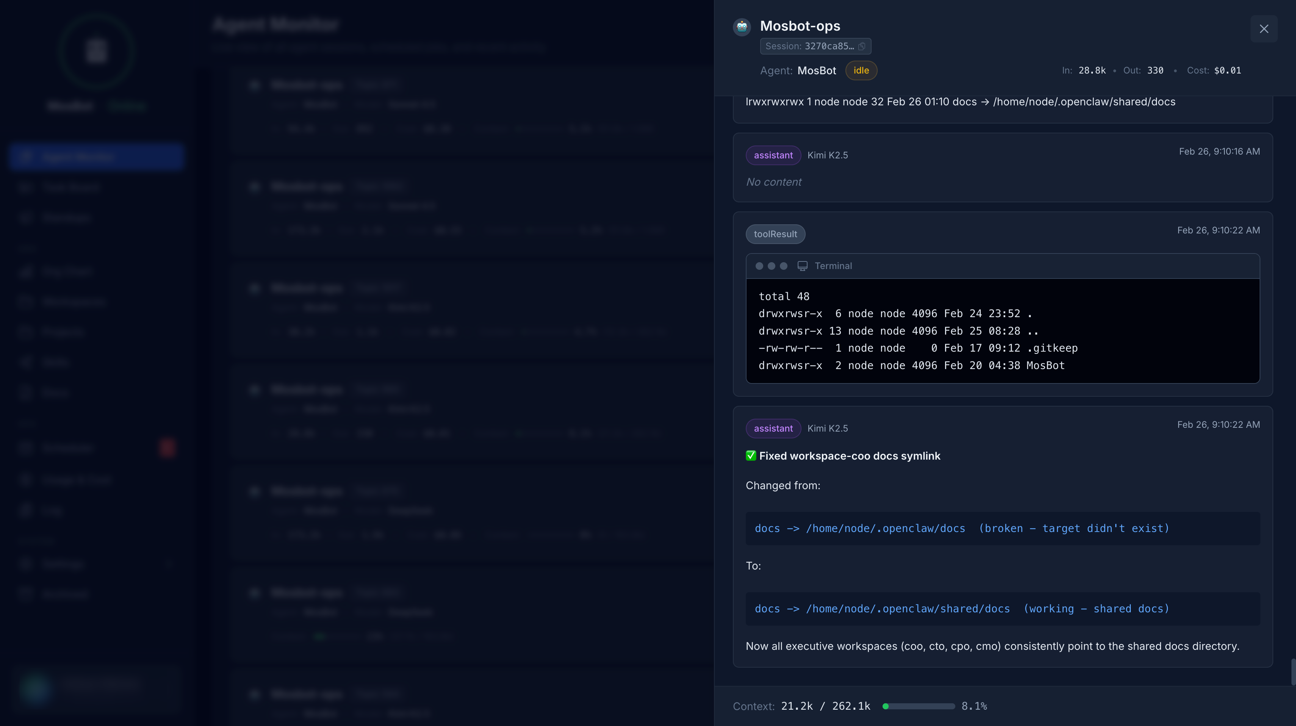Click the robot avatar for Mosbot-ops
Screen dimensions: 1296x726
pyautogui.click(x=742, y=27)
